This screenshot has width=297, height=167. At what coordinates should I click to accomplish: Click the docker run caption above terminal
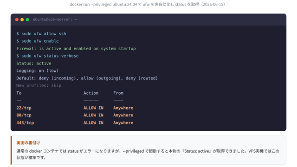(148, 4)
